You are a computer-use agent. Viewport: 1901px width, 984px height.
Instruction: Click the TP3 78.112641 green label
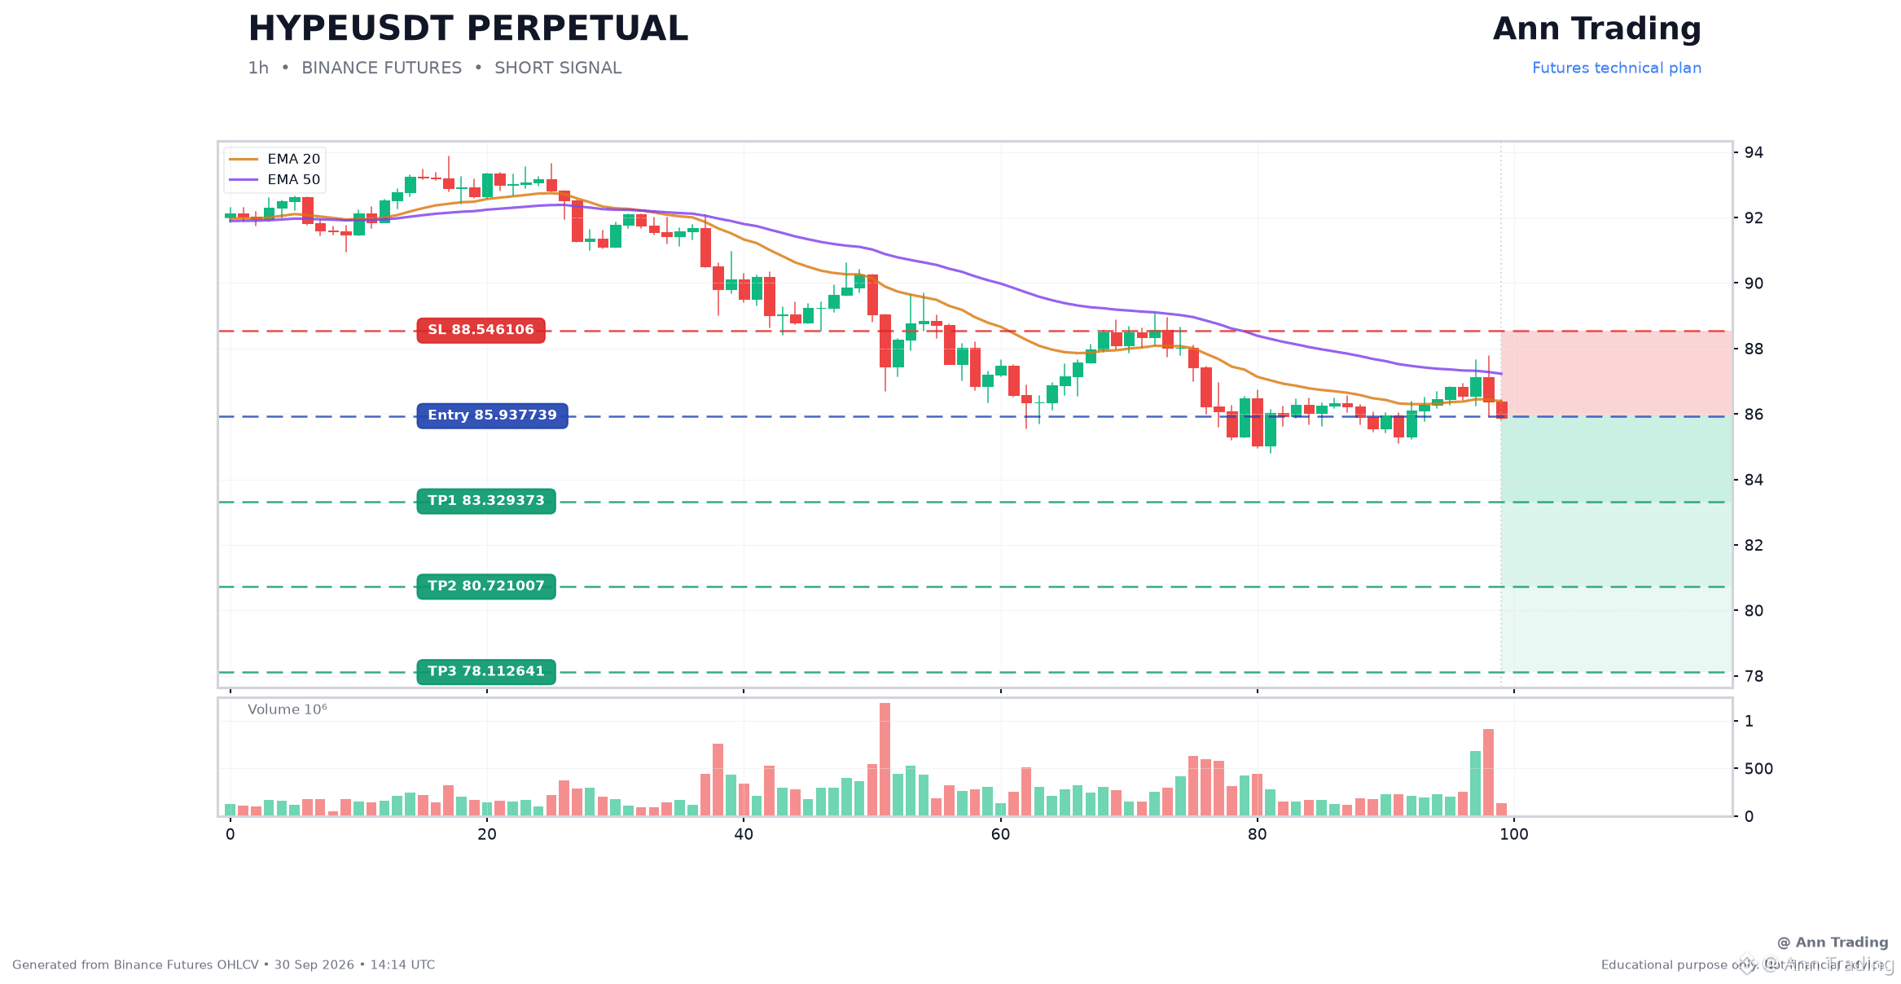[x=486, y=672]
